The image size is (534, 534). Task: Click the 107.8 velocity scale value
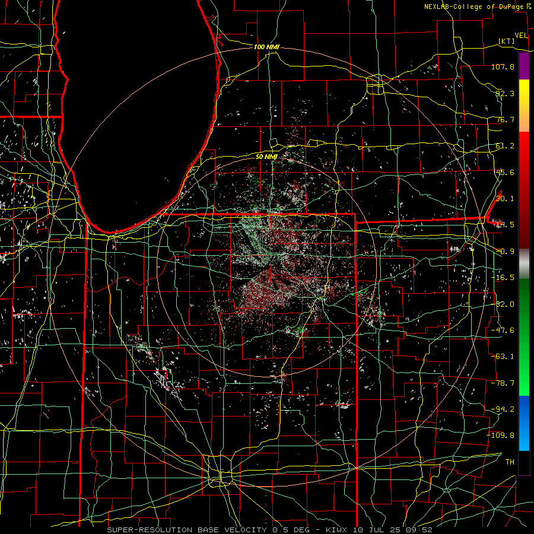(x=503, y=66)
